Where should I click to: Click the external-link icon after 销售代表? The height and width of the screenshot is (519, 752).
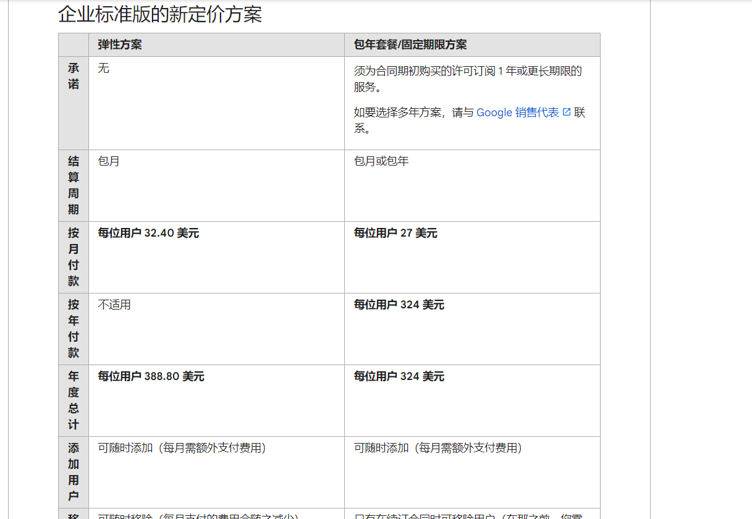pos(567,112)
